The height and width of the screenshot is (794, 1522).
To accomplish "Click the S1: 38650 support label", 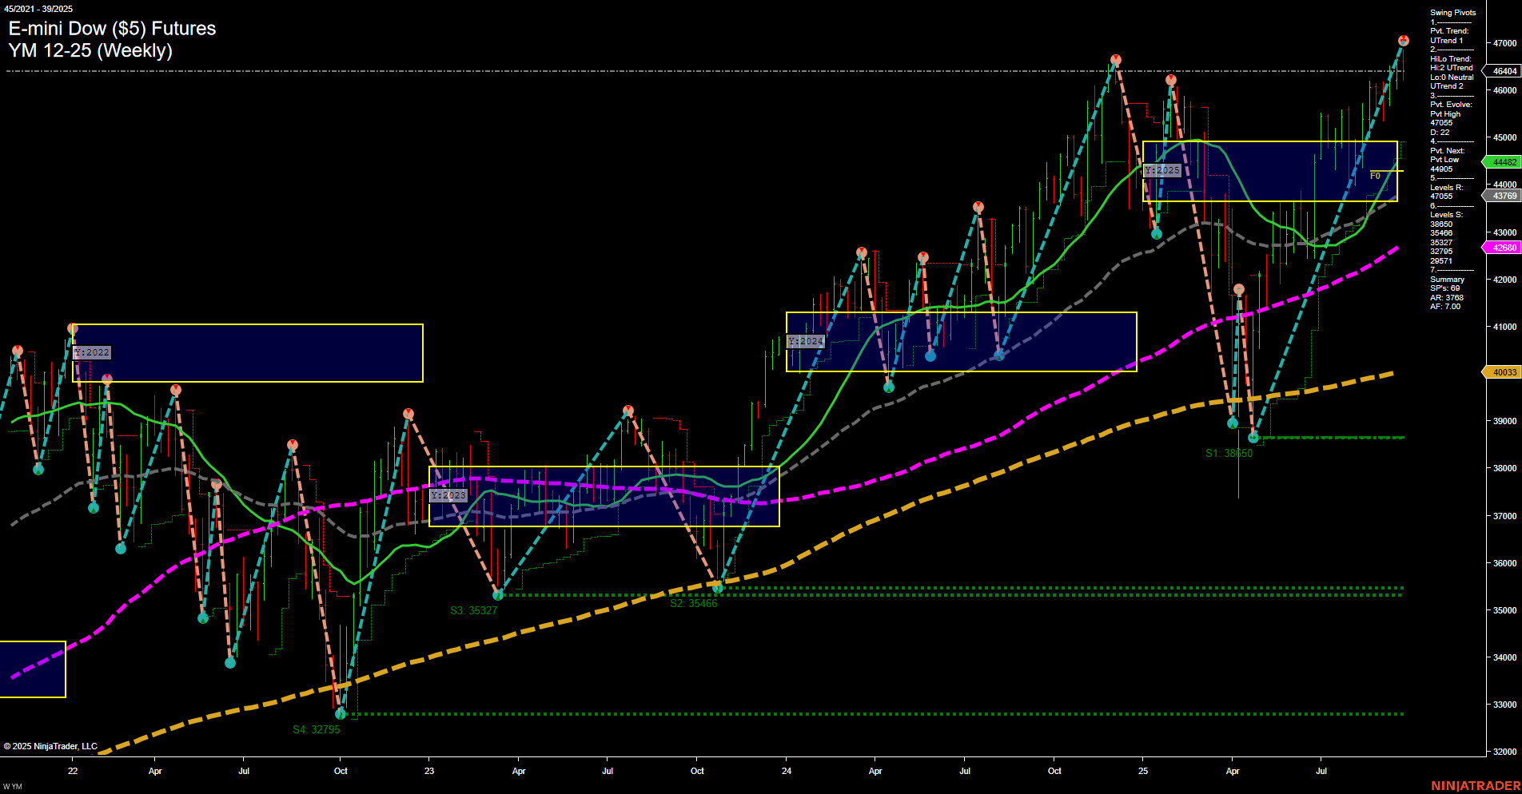I will coord(1228,452).
